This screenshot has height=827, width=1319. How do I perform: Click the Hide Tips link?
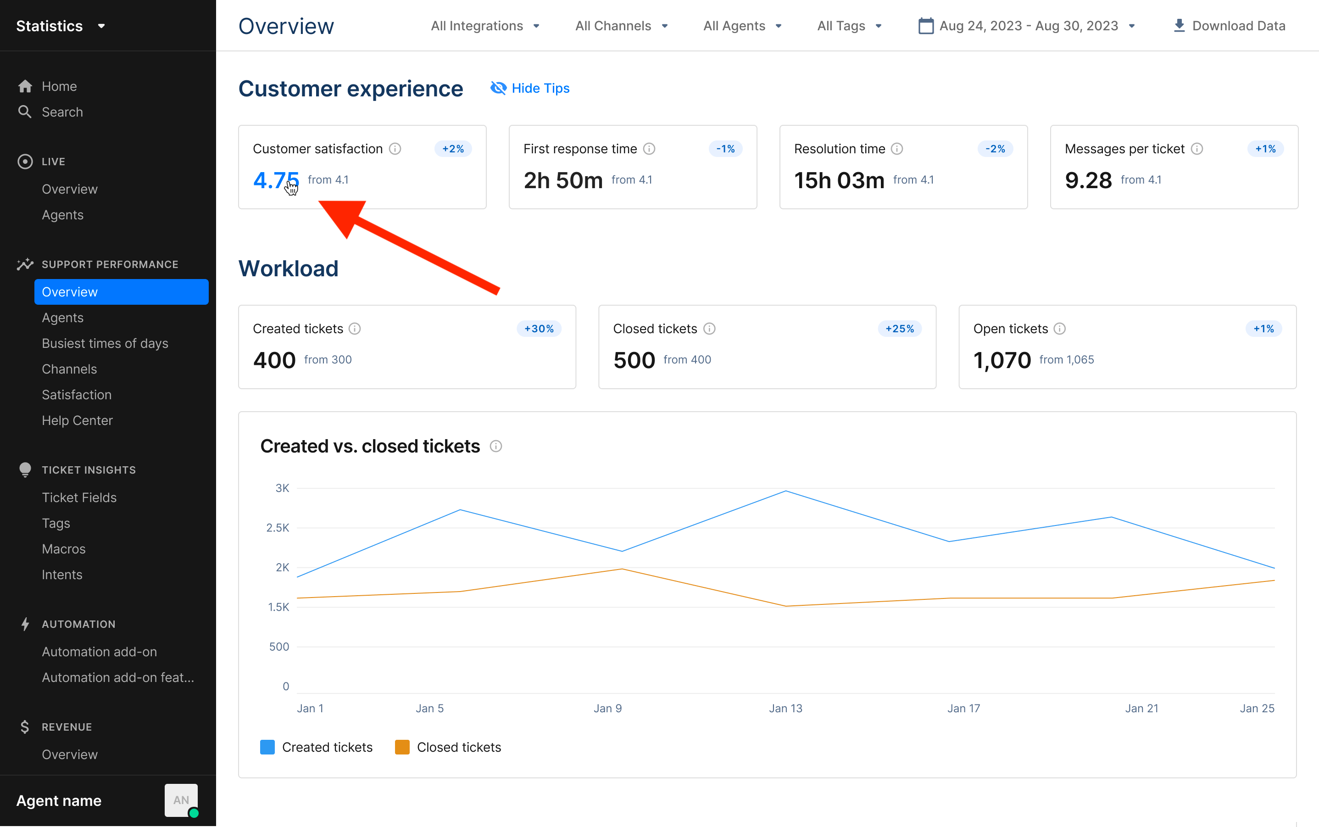tap(540, 88)
